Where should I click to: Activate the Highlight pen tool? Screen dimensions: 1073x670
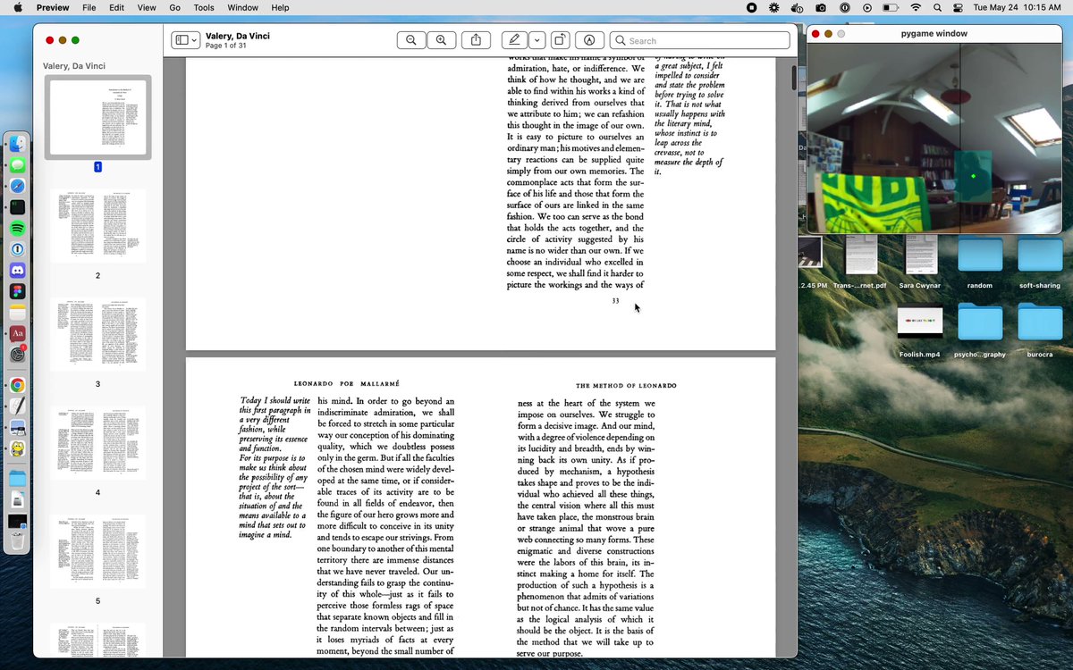(514, 40)
